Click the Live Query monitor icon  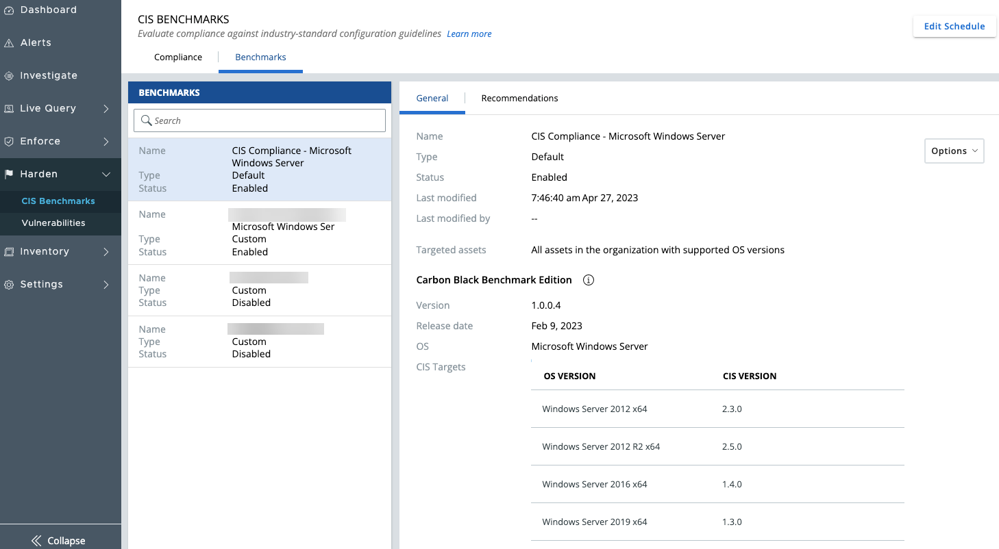[9, 109]
